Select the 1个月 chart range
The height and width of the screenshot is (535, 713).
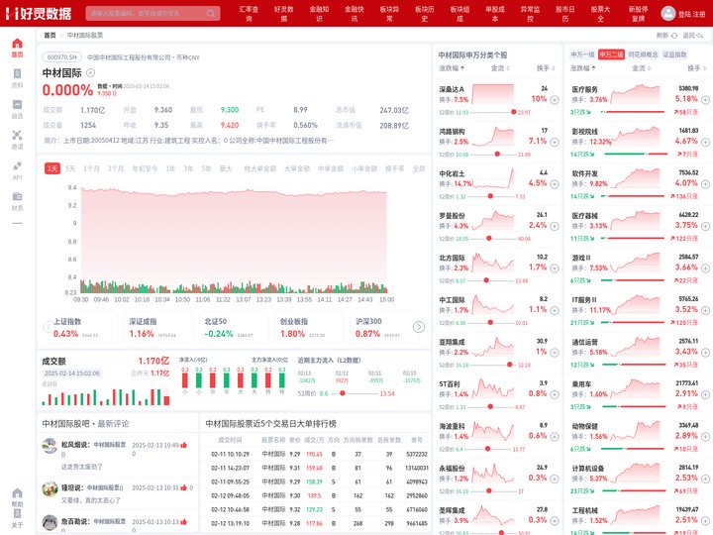pyautogui.click(x=91, y=168)
